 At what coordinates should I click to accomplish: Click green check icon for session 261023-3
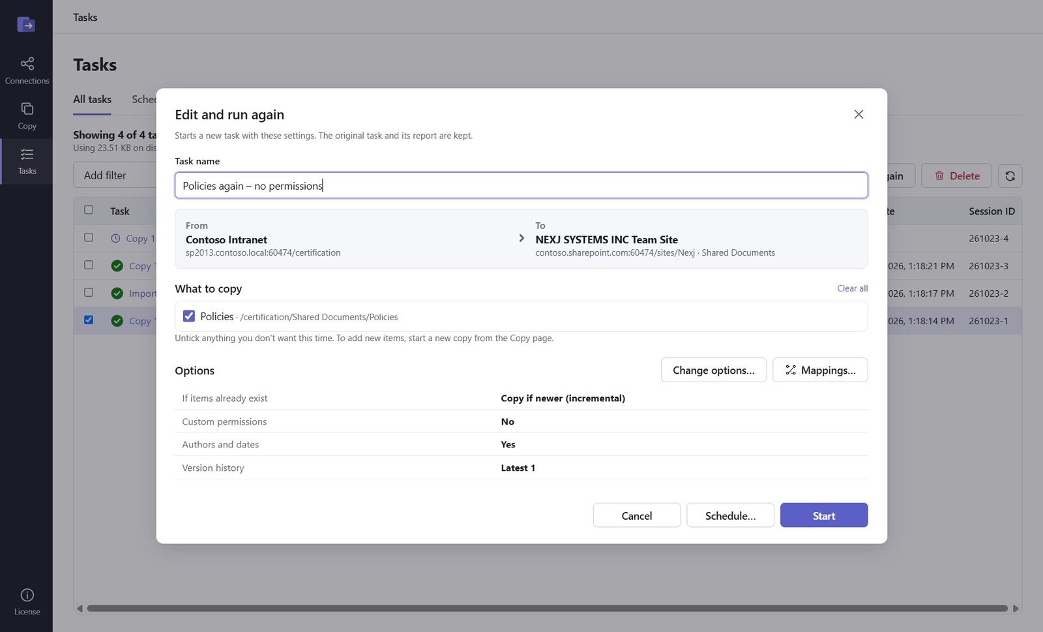click(117, 266)
